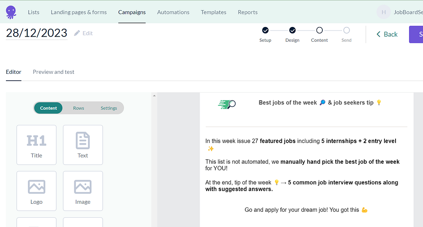This screenshot has height=227, width=423.
Task: Add a Text block
Action: point(83,145)
